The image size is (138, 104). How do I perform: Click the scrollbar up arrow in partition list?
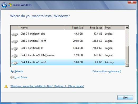point(127,27)
